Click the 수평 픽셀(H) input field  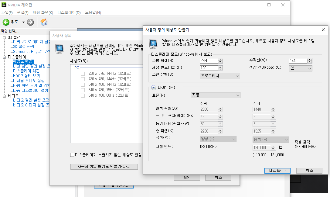click(209, 61)
